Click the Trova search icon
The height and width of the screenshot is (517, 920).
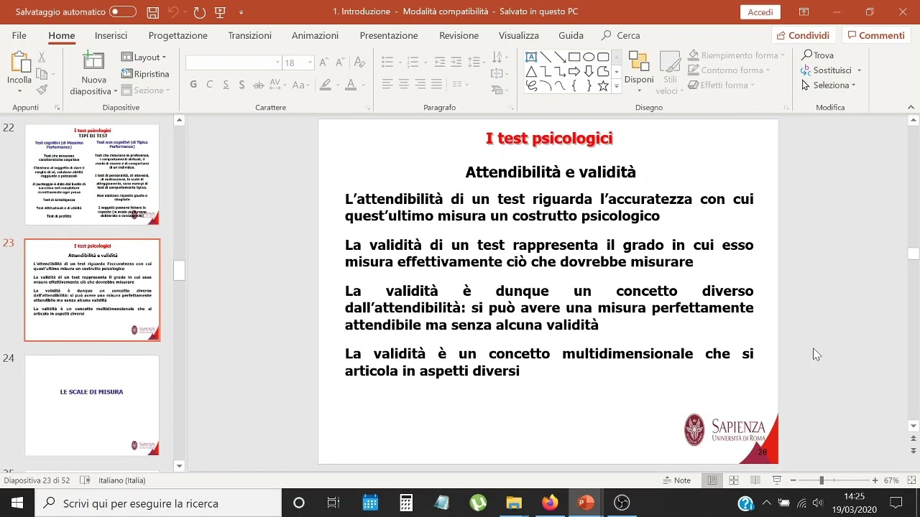coord(818,55)
